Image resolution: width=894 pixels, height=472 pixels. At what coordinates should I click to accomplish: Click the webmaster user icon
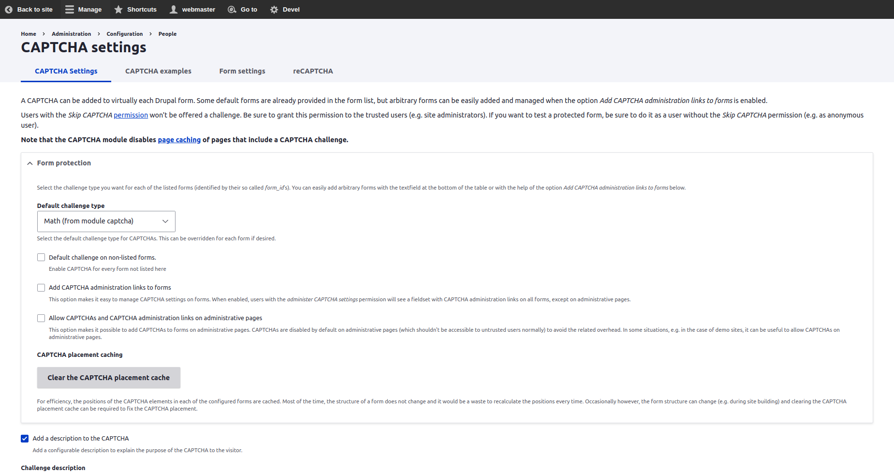point(174,10)
